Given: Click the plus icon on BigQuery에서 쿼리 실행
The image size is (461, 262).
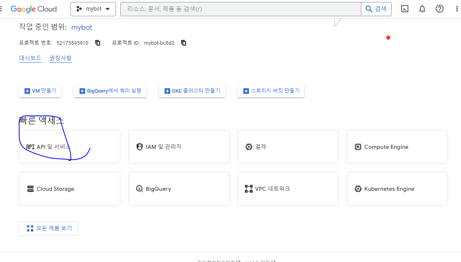Looking at the screenshot, I should point(82,91).
